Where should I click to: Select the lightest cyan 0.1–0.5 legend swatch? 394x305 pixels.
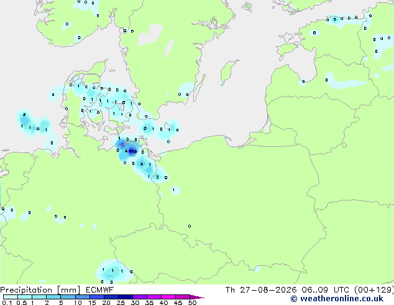pyautogui.click(x=11, y=297)
